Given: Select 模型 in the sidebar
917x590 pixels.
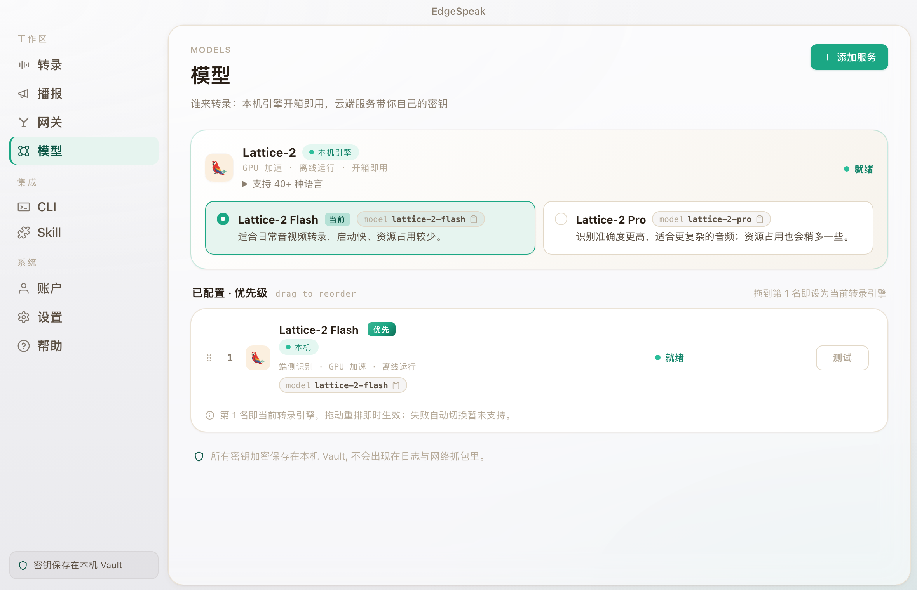Looking at the screenshot, I should pos(84,151).
